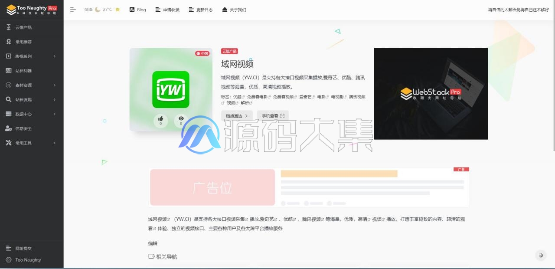555x269 pixels.
Task: Open the 数据中心 server icon
Action: (9, 114)
